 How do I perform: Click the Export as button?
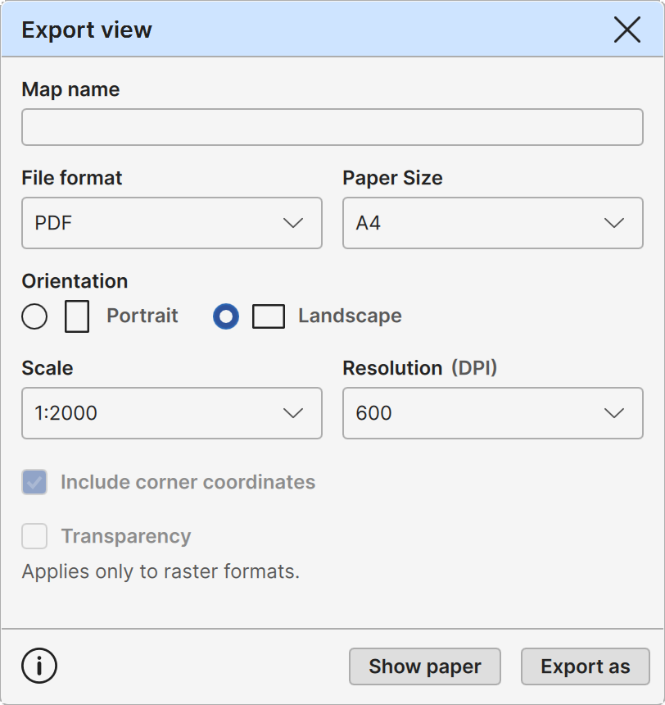pos(585,666)
